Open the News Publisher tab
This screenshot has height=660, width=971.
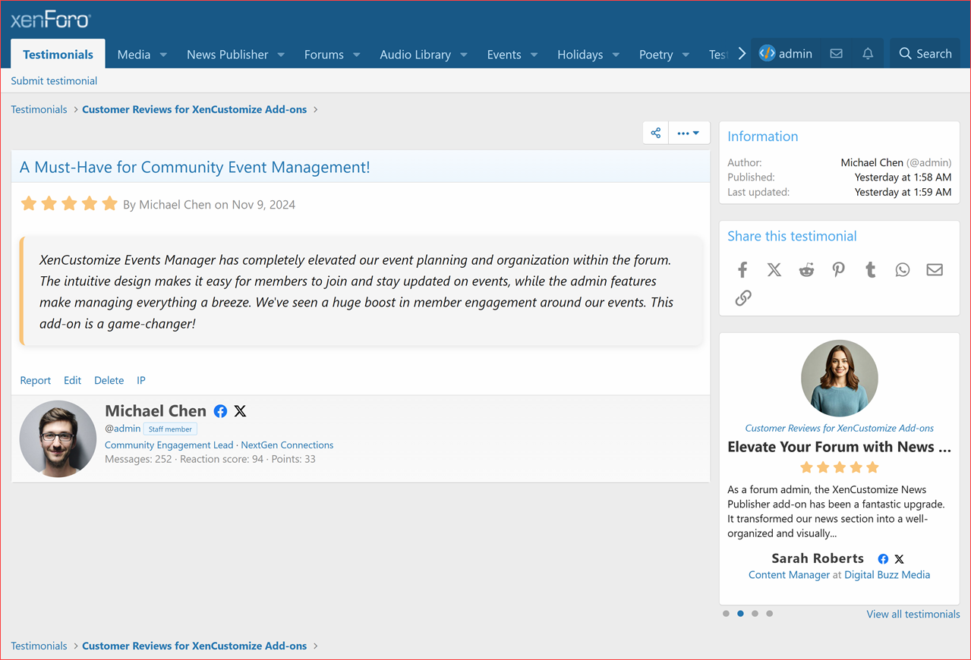227,55
